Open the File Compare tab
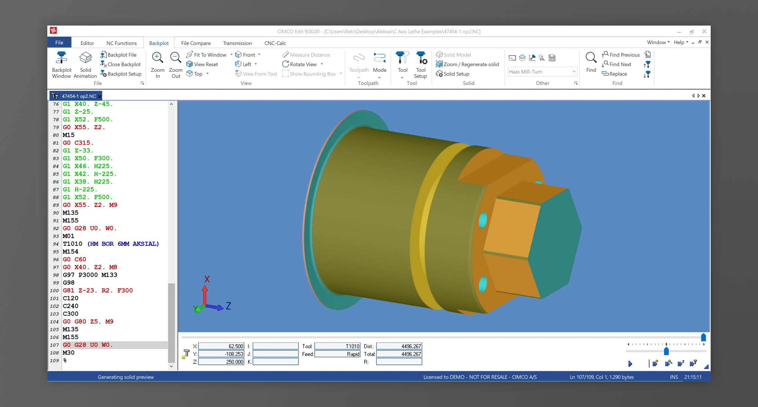This screenshot has height=407, width=758. [196, 43]
